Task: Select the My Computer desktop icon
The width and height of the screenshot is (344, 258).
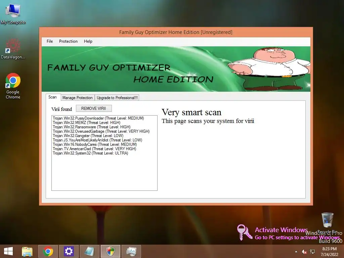Action: coord(13,14)
